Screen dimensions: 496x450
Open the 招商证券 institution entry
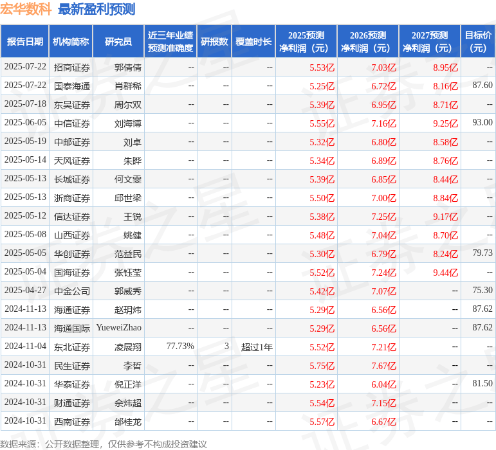click(x=72, y=67)
